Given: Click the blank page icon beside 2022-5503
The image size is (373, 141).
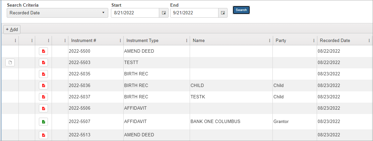Looking at the screenshot, I should [x=10, y=63].
